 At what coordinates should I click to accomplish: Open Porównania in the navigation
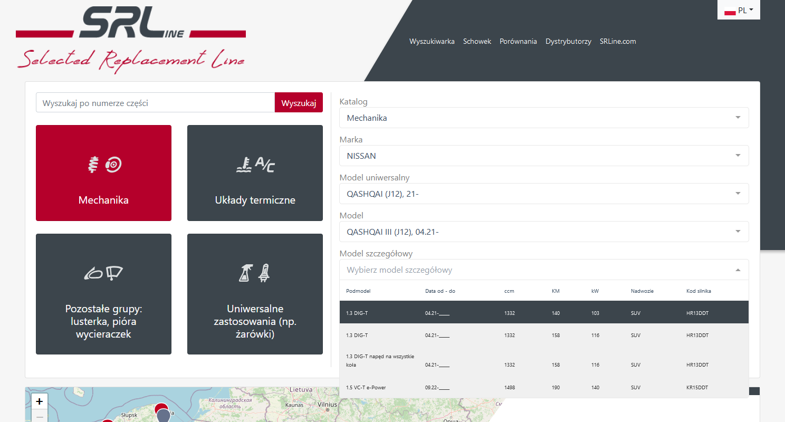518,41
